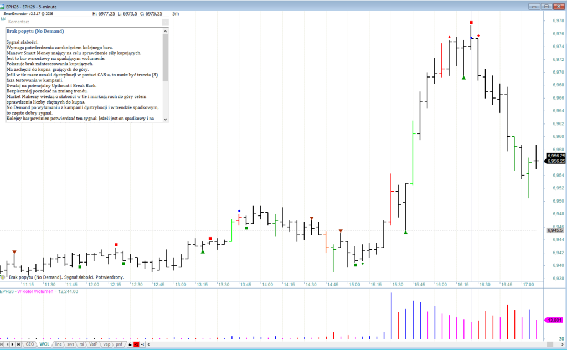Toggle the Komentarz panel corner button
The height and width of the screenshot is (350, 567).
pyautogui.click(x=164, y=22)
